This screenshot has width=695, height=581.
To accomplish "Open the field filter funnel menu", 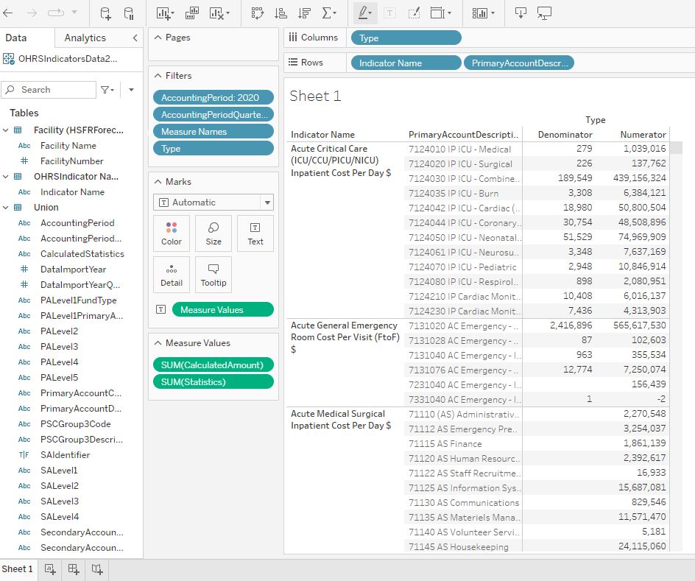I will tap(107, 90).
